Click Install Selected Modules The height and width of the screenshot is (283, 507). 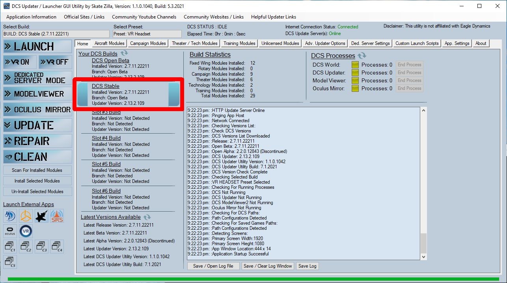(x=37, y=181)
